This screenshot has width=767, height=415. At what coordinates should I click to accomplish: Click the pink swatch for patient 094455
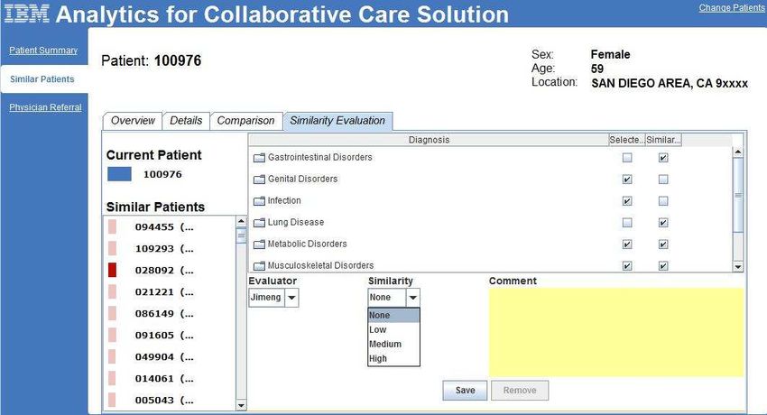112,226
